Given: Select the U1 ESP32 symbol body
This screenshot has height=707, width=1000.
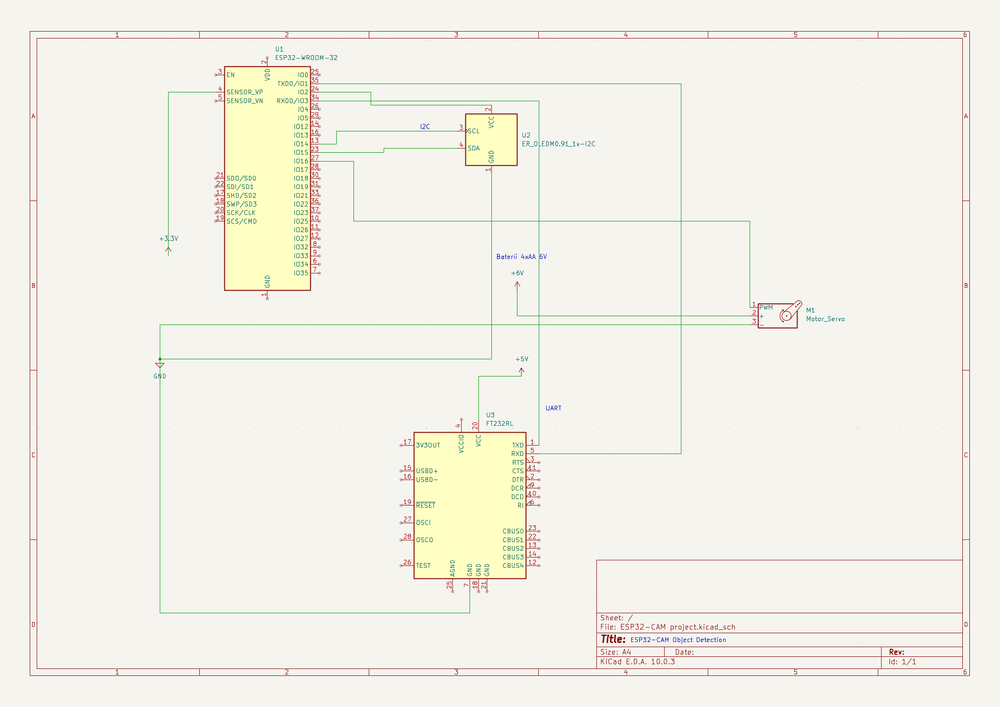Looking at the screenshot, I should (x=268, y=179).
